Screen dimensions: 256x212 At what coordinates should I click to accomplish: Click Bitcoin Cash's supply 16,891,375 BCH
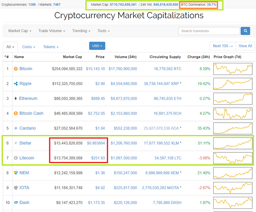[168, 113]
